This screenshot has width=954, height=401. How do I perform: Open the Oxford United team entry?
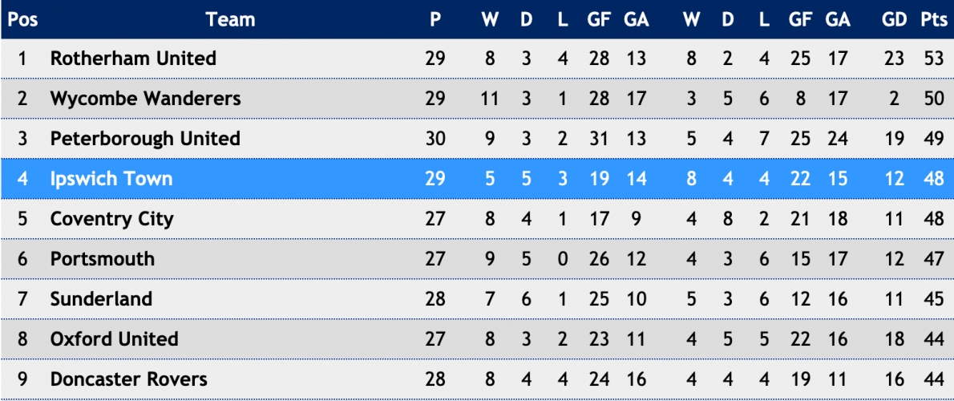pos(115,339)
